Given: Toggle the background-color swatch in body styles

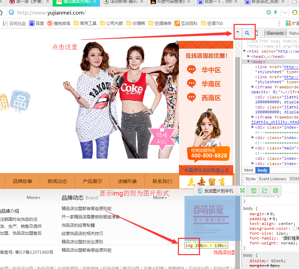Looking at the screenshot, I should 295,229.
